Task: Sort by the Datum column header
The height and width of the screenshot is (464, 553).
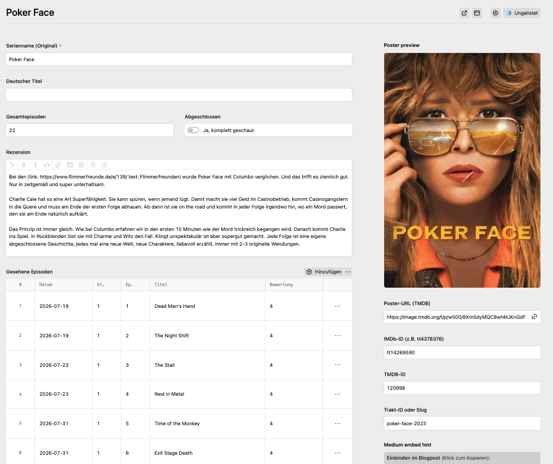Action: pyautogui.click(x=63, y=284)
